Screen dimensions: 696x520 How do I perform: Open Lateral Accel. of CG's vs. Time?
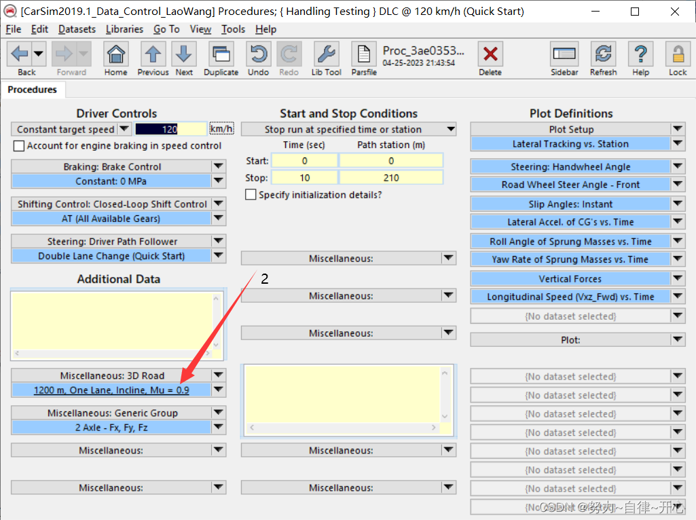coord(570,222)
